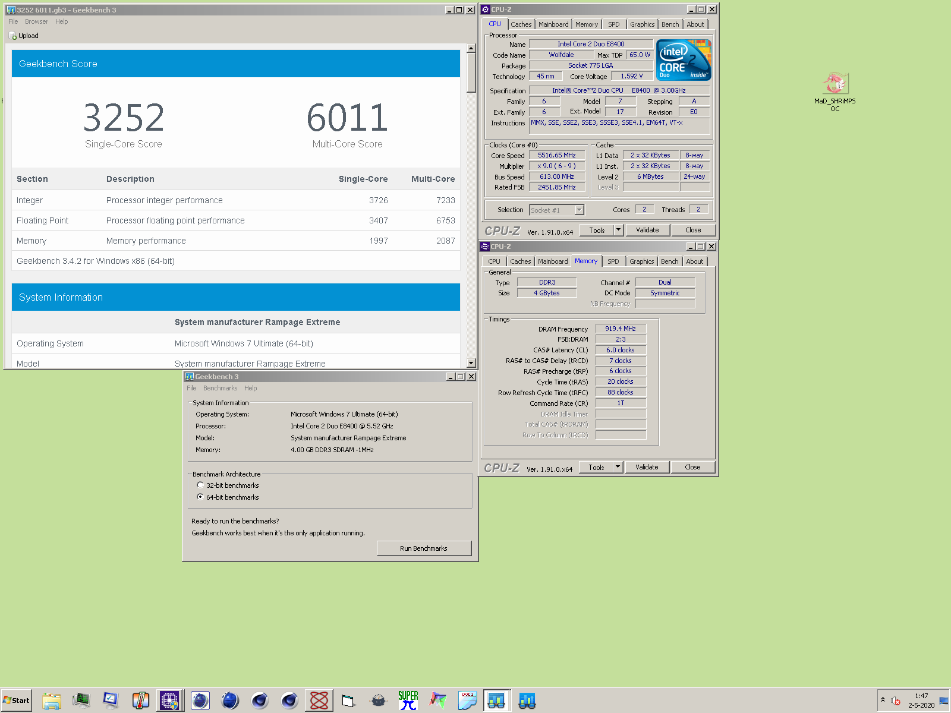Click Validate in the Memory CPU-Z window

click(647, 467)
